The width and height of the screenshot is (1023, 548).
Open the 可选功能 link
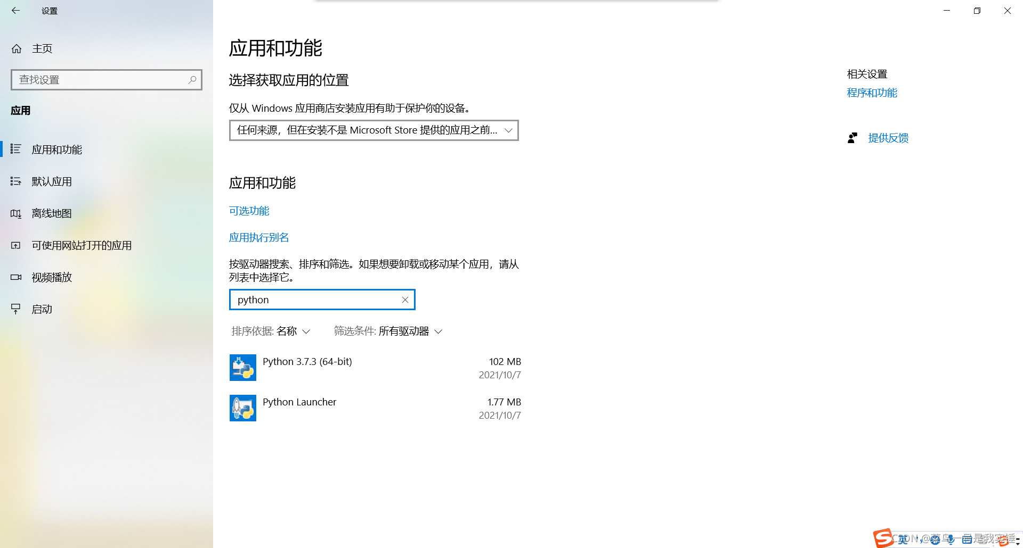coord(249,211)
